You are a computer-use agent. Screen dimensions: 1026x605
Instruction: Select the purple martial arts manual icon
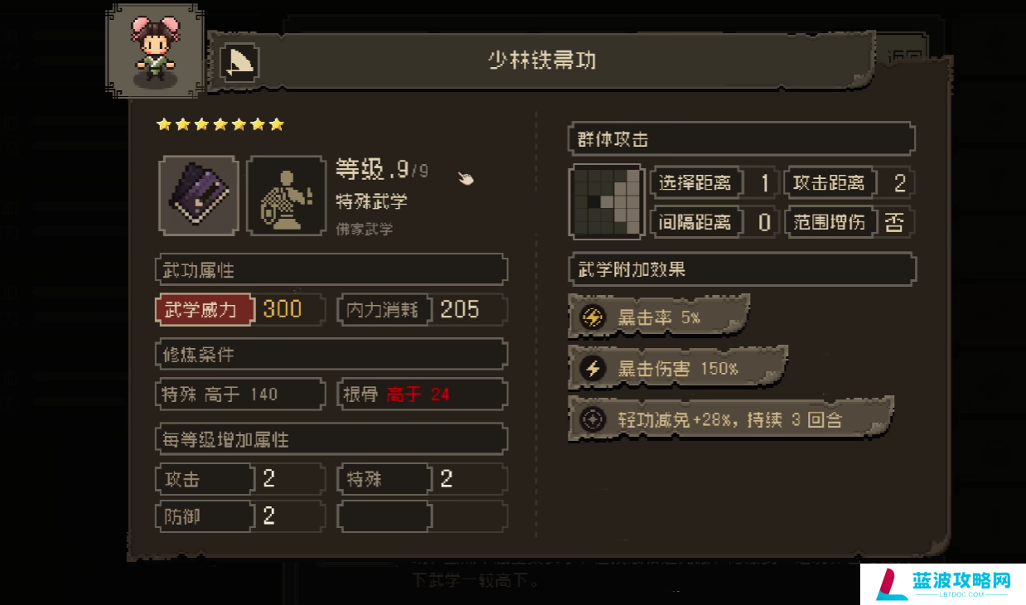tap(199, 196)
